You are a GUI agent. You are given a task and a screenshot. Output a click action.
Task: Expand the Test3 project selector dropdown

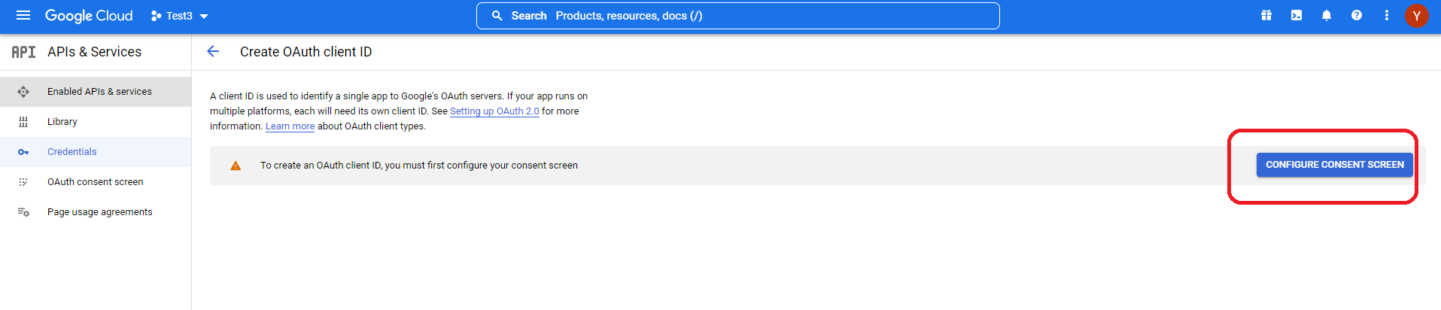pos(180,16)
